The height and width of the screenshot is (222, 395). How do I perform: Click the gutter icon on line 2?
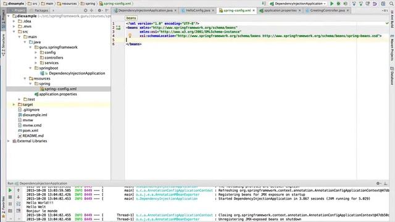[118, 28]
